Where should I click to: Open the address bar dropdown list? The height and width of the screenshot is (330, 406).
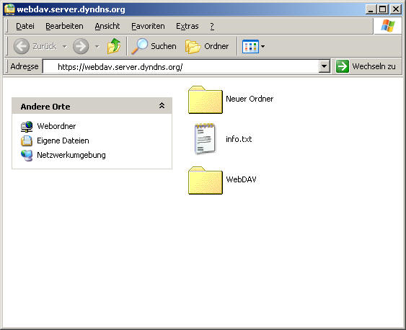coord(324,66)
